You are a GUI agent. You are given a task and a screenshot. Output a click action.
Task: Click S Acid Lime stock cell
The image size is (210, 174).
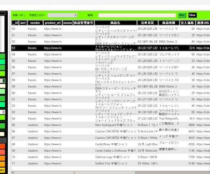pos(147,131)
